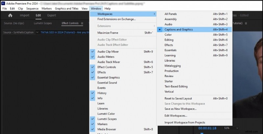
Task: Select Source (no clips) panel tab
Action: pos(14,23)
